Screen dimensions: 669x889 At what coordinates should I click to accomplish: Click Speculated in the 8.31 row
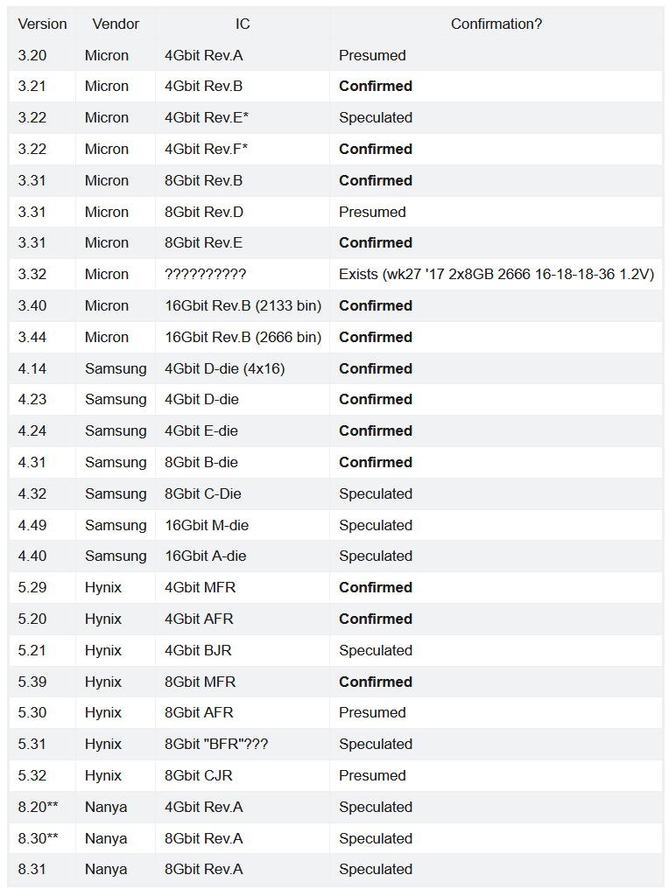(x=376, y=869)
